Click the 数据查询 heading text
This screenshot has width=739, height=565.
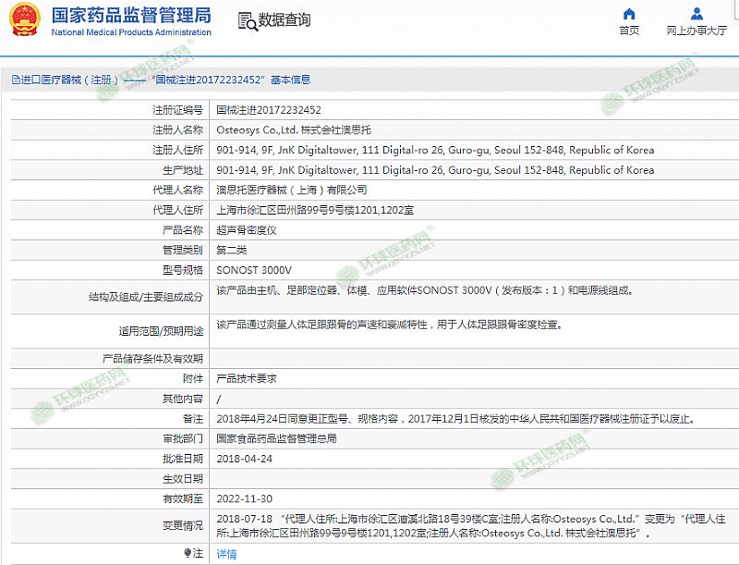click(285, 21)
